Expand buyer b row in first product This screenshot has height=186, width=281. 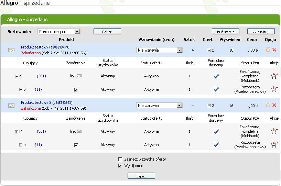tap(21, 90)
